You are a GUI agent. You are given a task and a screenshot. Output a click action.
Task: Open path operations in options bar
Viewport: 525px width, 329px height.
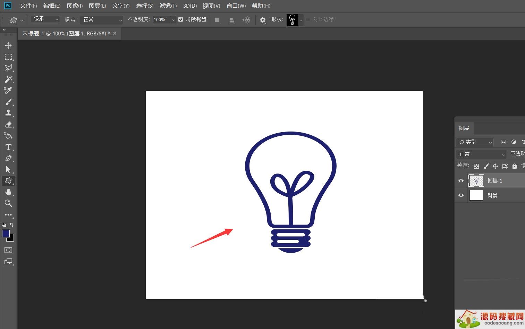217,20
